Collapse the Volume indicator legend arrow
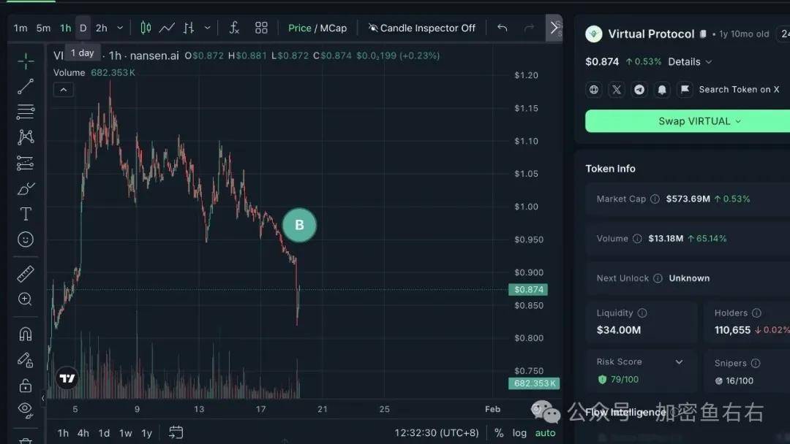Image resolution: width=790 pixels, height=444 pixels. (x=64, y=90)
